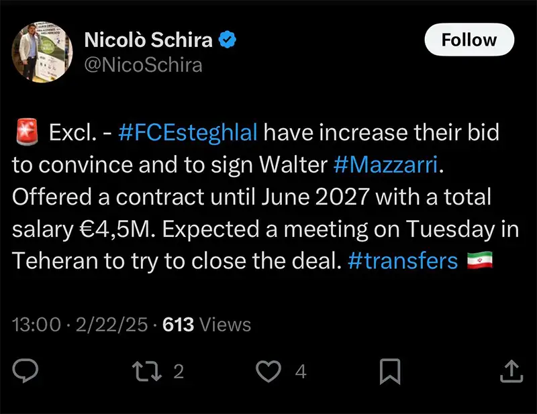Open Nicolò Schira's profile picture
This screenshot has height=414, width=537.
coord(42,53)
